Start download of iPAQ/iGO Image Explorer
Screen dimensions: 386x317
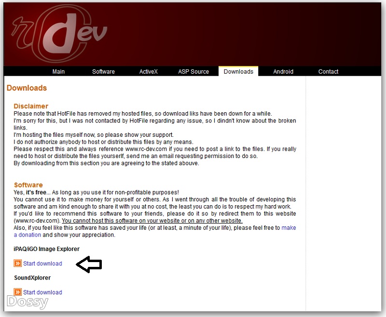click(x=42, y=264)
